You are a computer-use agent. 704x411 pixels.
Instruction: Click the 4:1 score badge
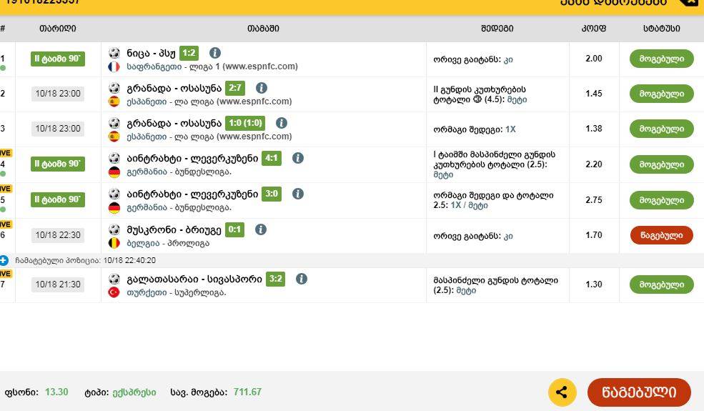pyautogui.click(x=271, y=158)
